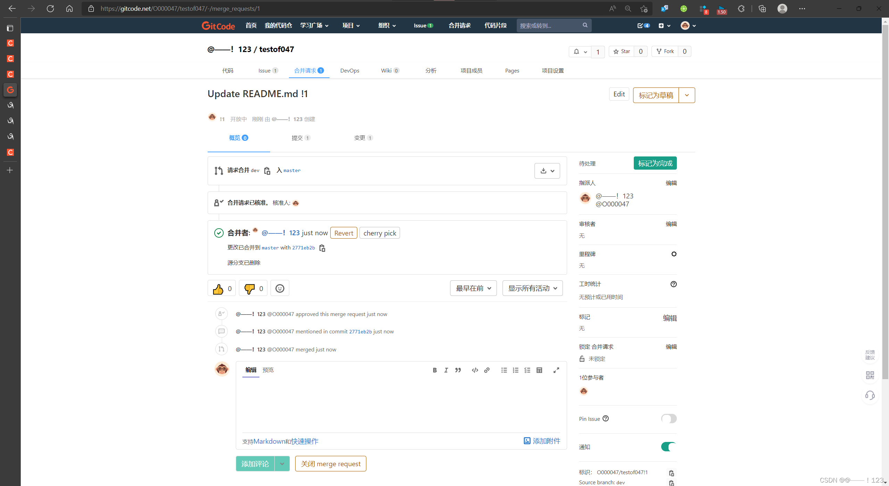The image size is (889, 486).
Task: Open the download options dropdown
Action: [x=547, y=171]
